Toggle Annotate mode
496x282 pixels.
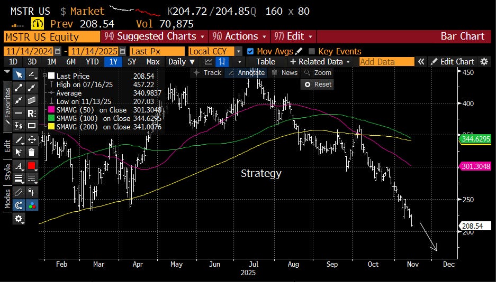[247, 72]
